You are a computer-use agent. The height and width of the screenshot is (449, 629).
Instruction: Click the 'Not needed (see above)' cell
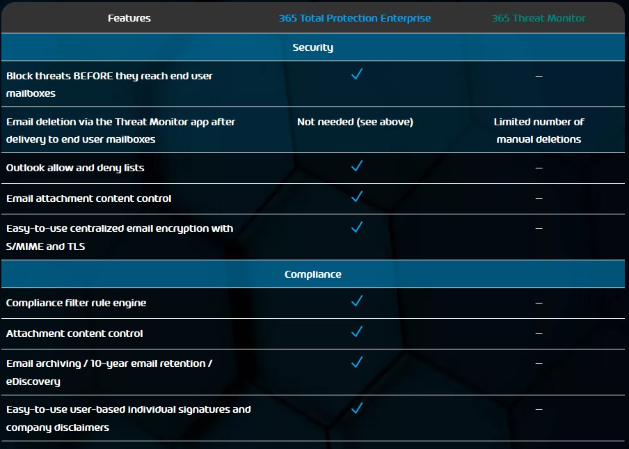pyautogui.click(x=355, y=122)
